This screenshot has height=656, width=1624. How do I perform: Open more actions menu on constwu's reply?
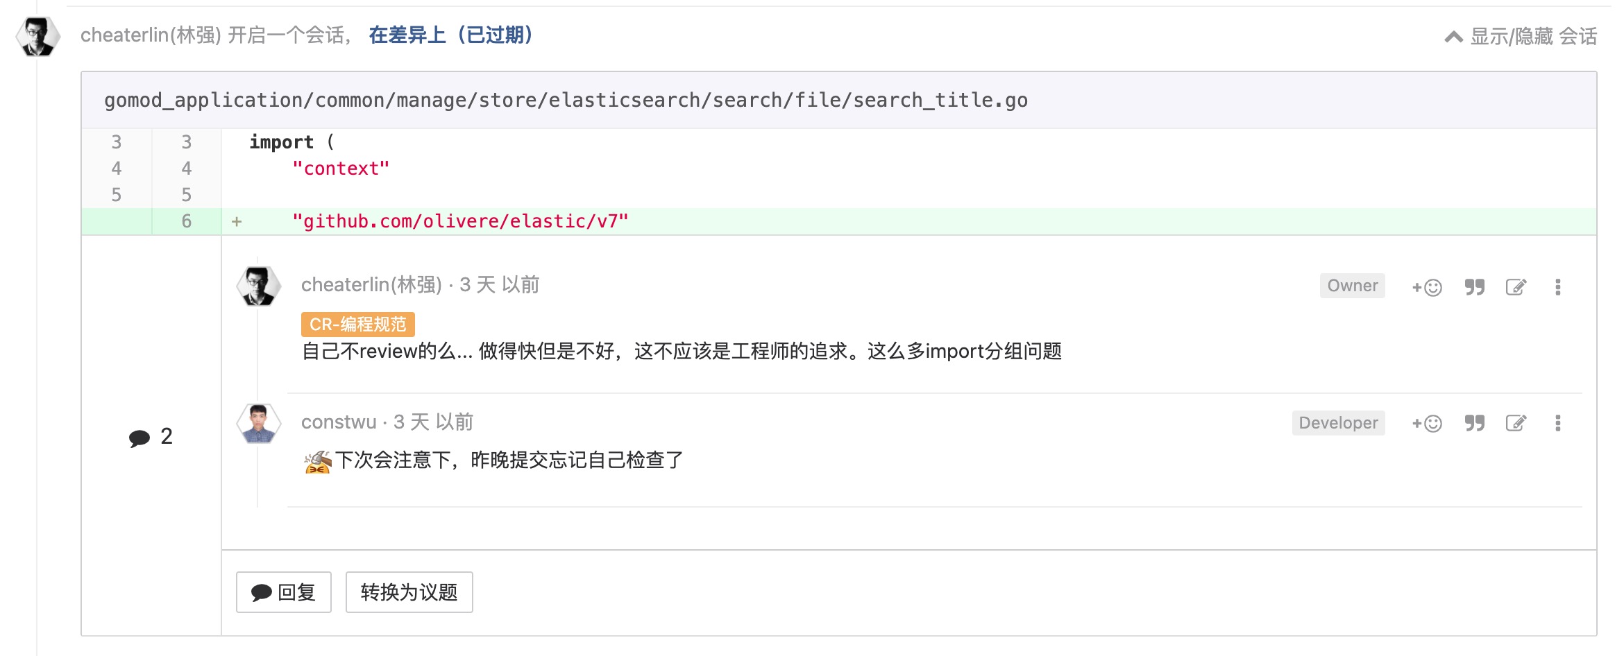pos(1558,423)
